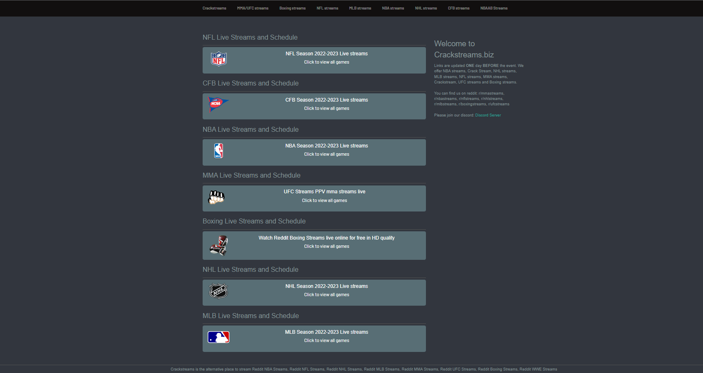Open UFC Streams PPV mma streams live
This screenshot has width=703, height=373.
325,192
